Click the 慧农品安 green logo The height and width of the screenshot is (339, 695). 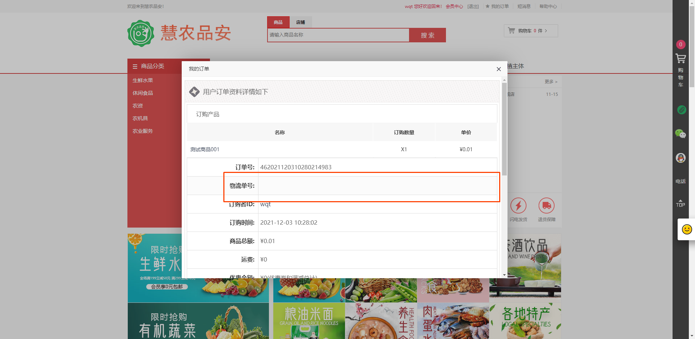pyautogui.click(x=141, y=33)
